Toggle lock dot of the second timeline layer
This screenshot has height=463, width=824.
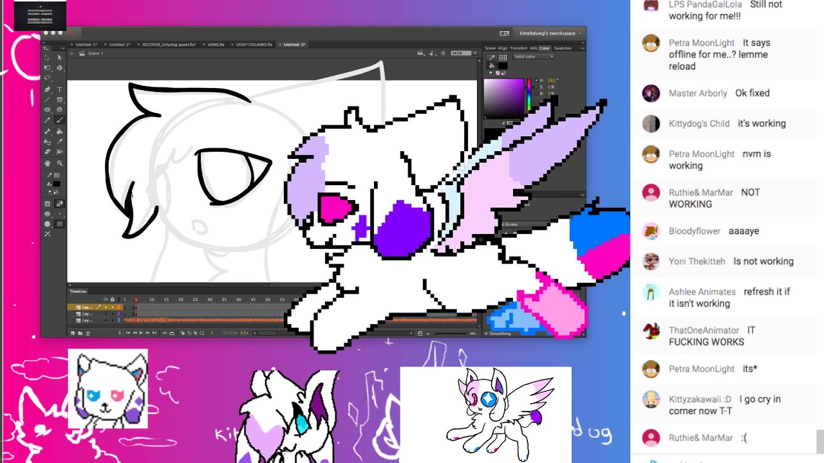(112, 314)
